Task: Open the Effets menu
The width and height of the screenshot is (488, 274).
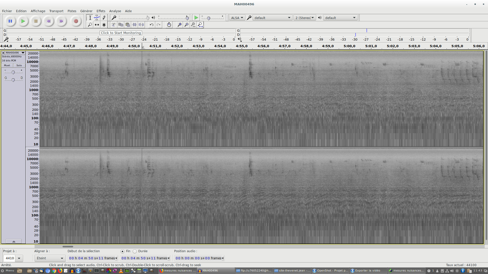Action: (x=101, y=11)
